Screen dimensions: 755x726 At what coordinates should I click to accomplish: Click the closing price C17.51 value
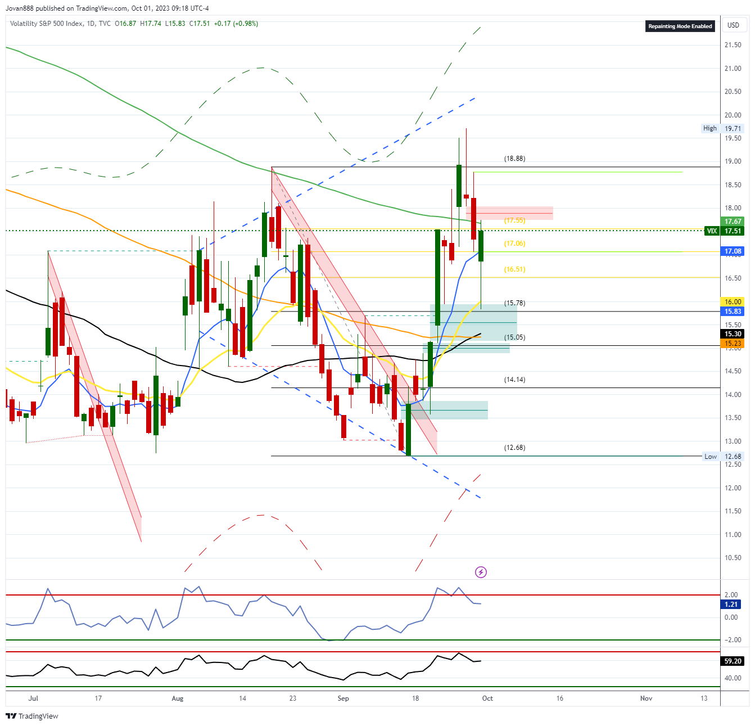200,24
